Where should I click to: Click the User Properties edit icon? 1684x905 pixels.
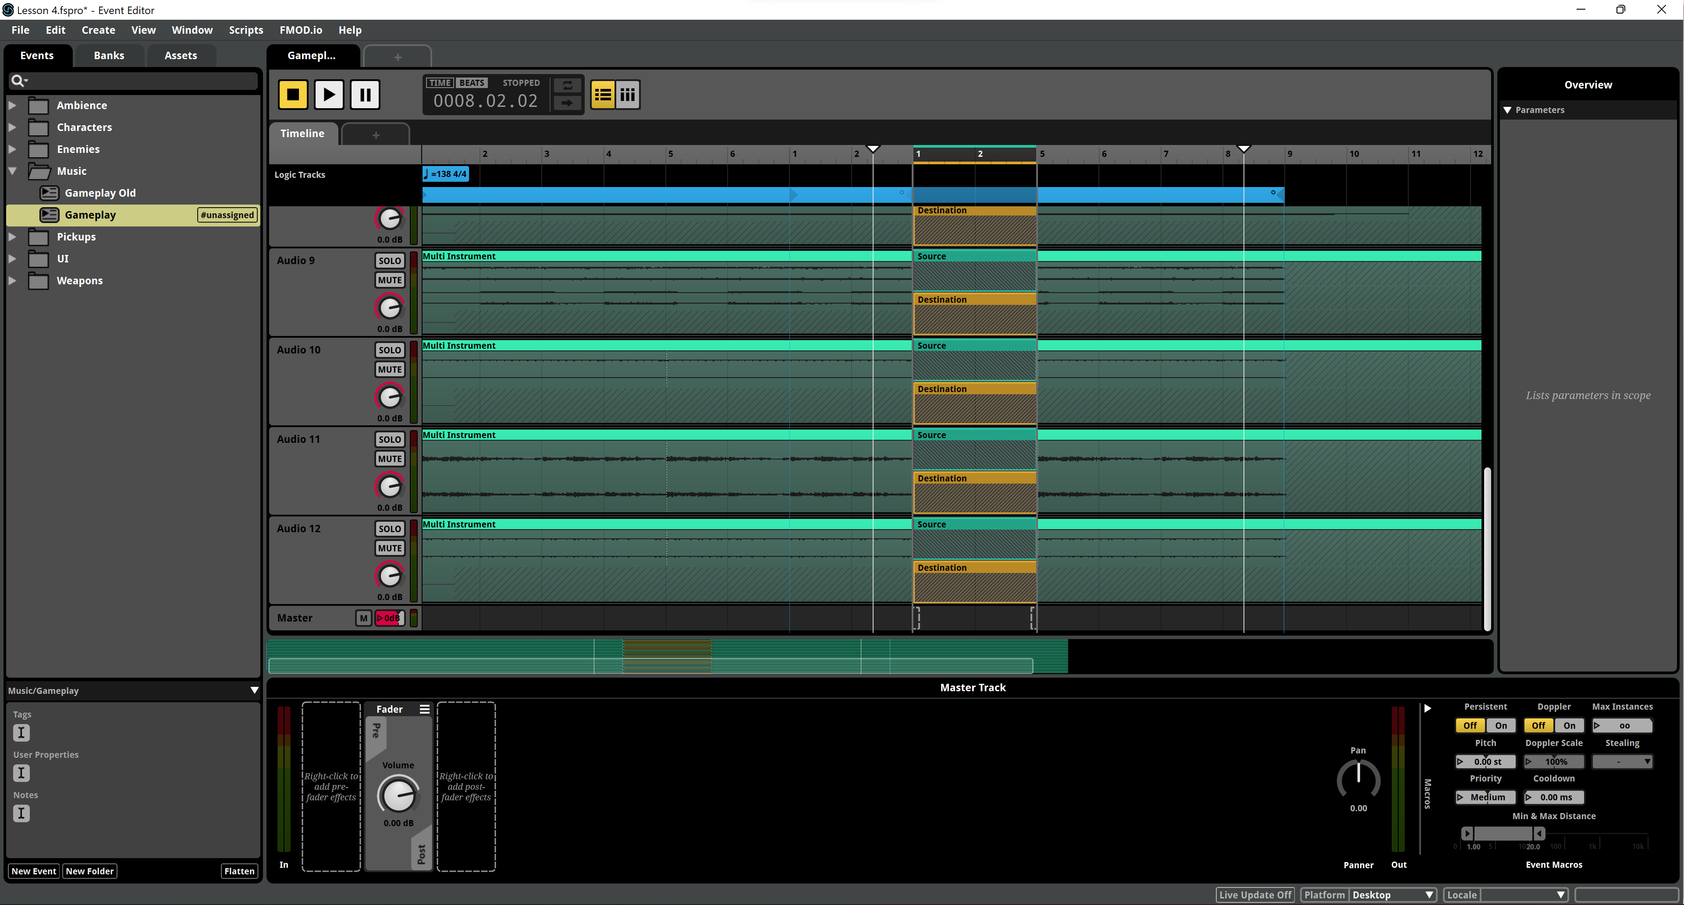click(x=21, y=773)
